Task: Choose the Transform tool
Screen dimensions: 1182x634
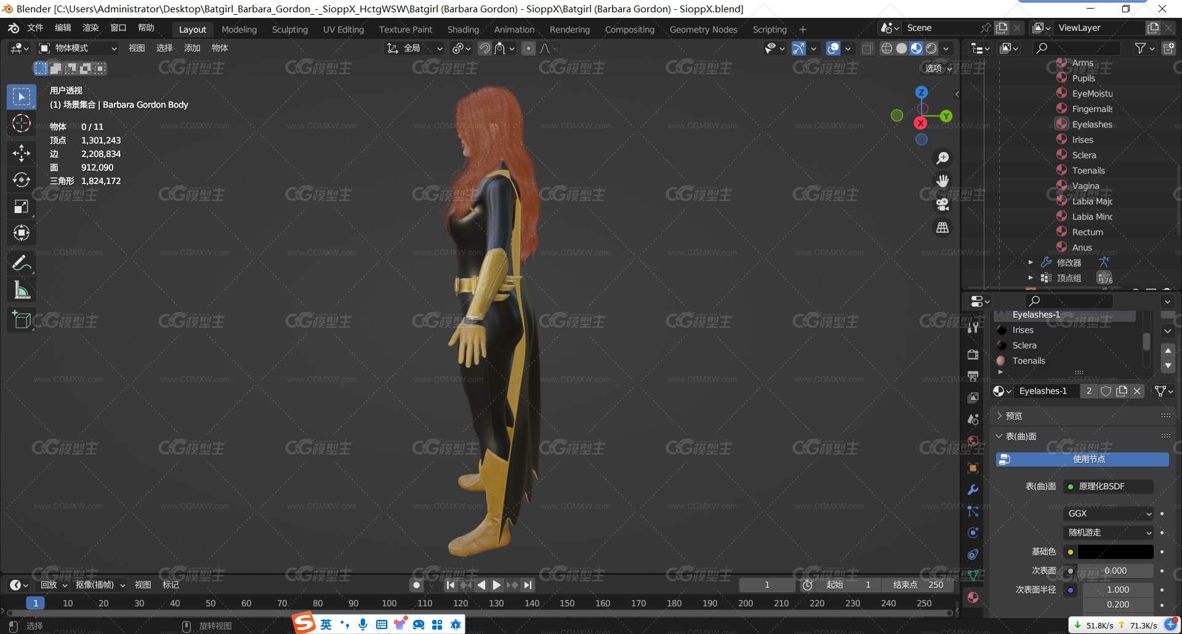Action: coord(22,233)
